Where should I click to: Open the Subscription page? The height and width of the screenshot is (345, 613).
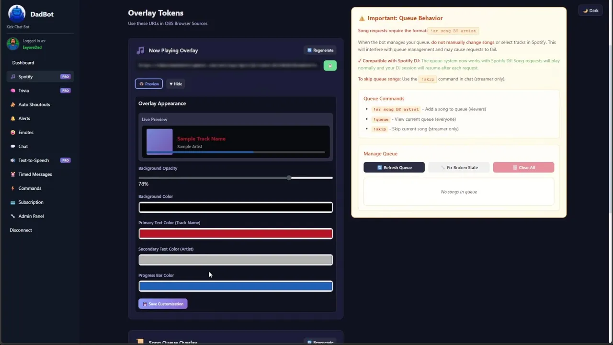coord(31,202)
